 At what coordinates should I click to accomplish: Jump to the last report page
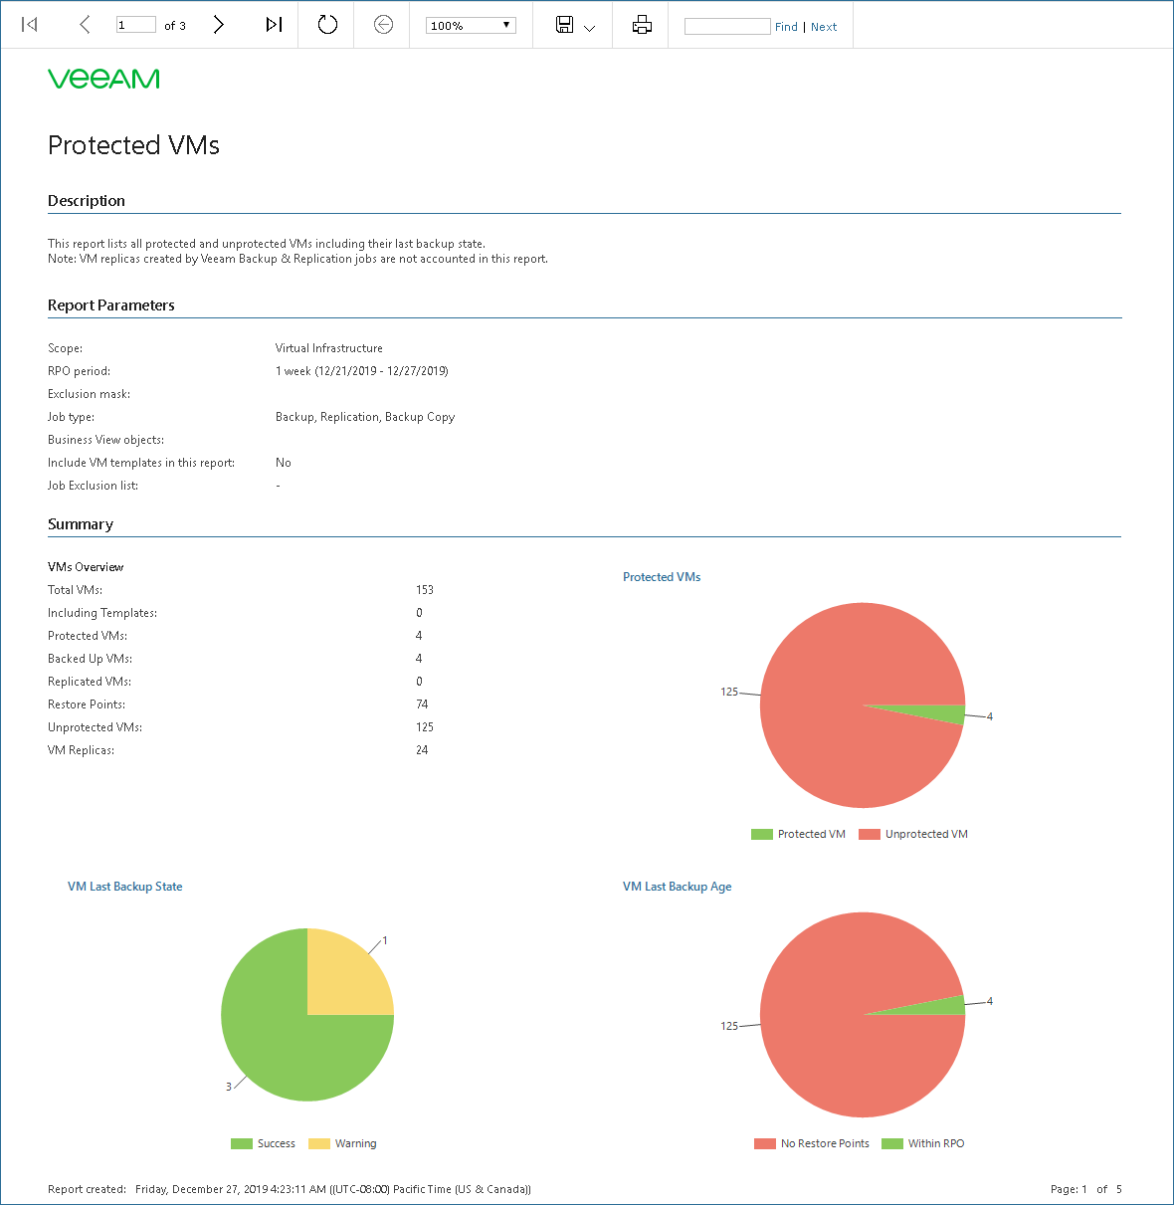274,25
